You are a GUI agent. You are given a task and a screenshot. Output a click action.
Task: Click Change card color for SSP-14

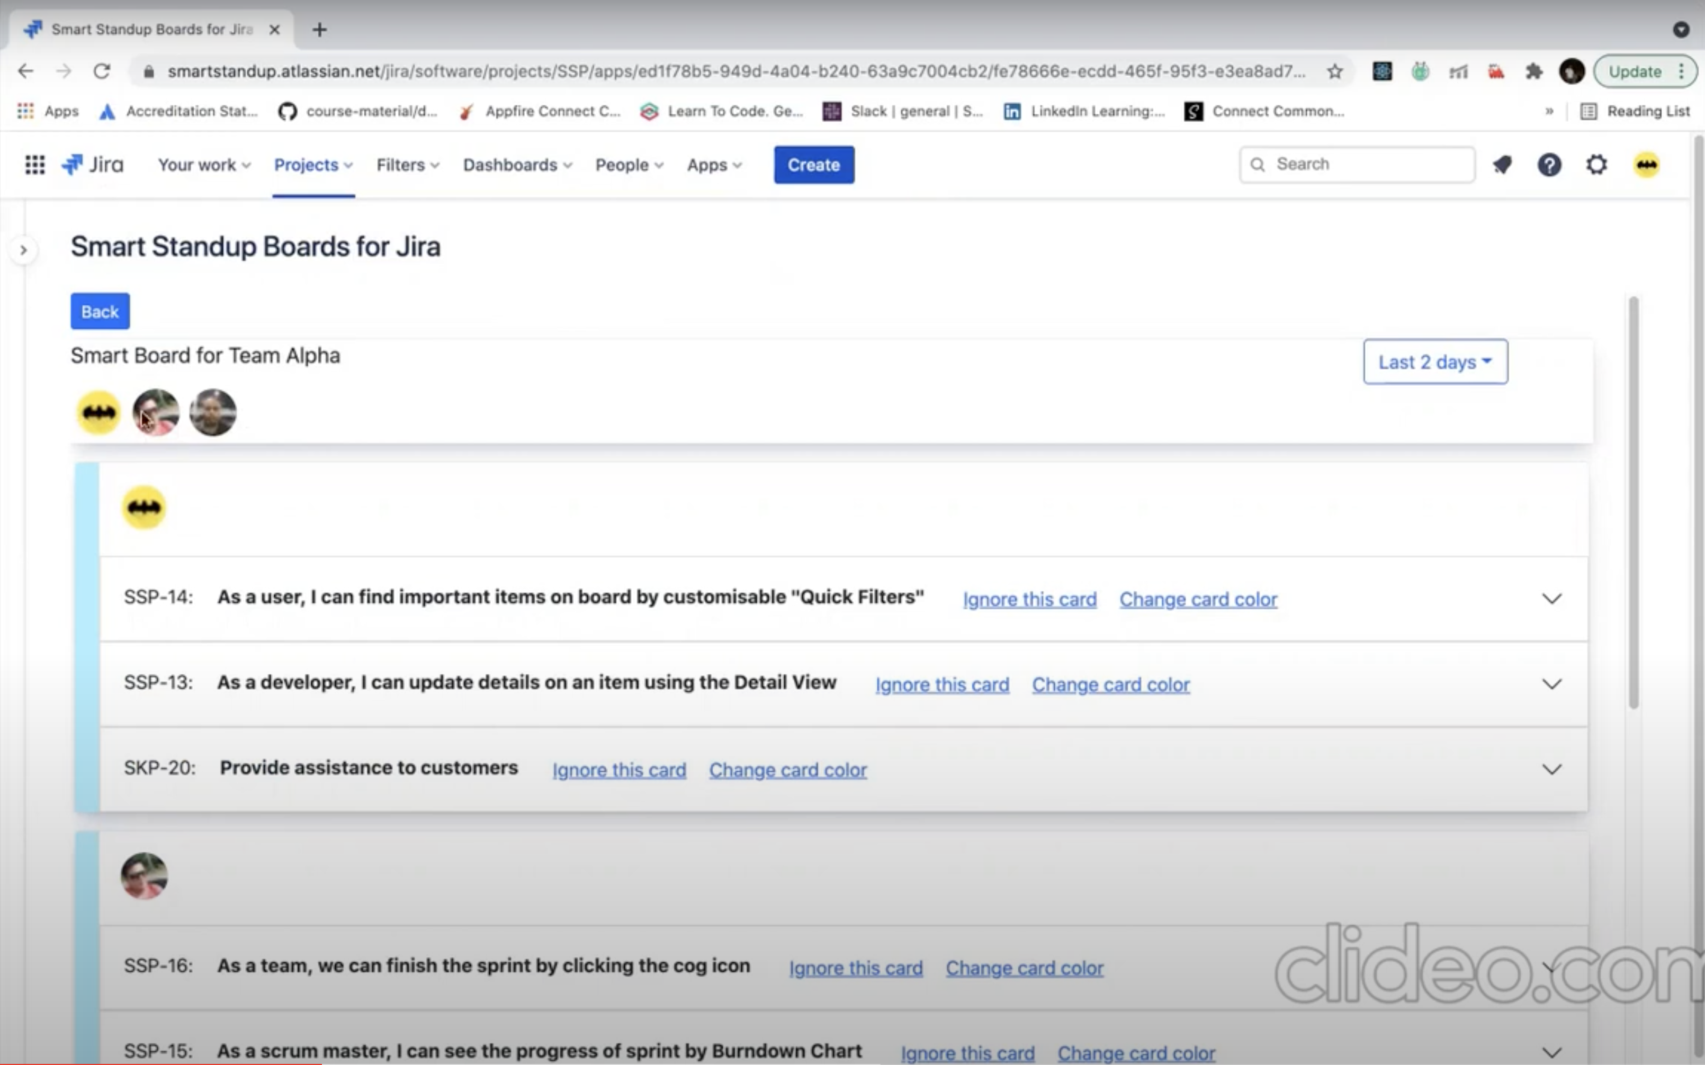1198,599
